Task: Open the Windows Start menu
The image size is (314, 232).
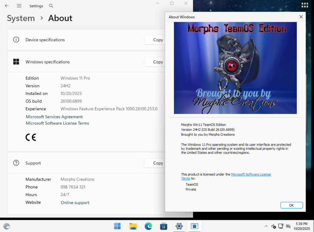Action: pyautogui.click(x=117, y=226)
